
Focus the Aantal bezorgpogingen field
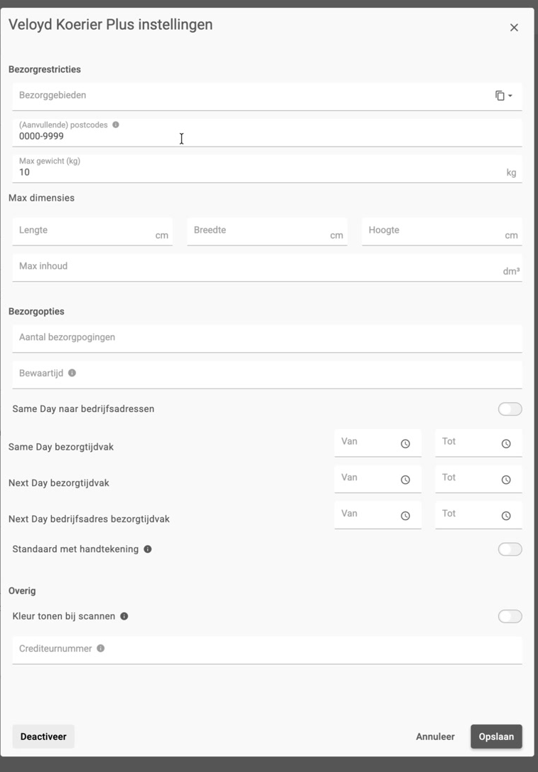(267, 338)
